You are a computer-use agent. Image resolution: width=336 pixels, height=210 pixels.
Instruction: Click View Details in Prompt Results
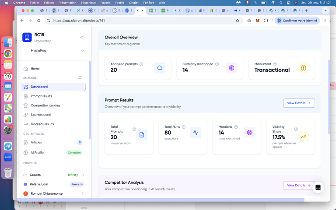pos(299,103)
